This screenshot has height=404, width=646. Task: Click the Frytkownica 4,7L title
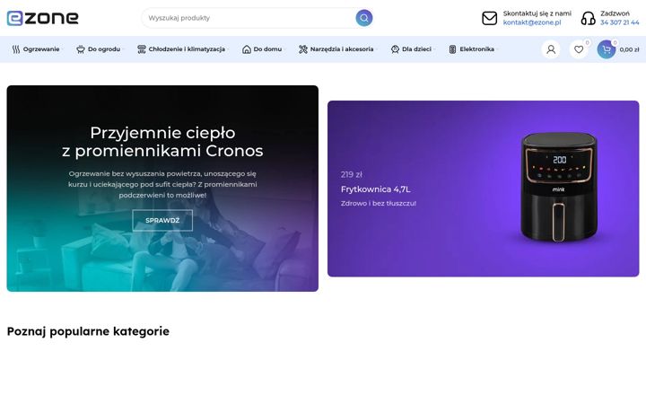[376, 189]
